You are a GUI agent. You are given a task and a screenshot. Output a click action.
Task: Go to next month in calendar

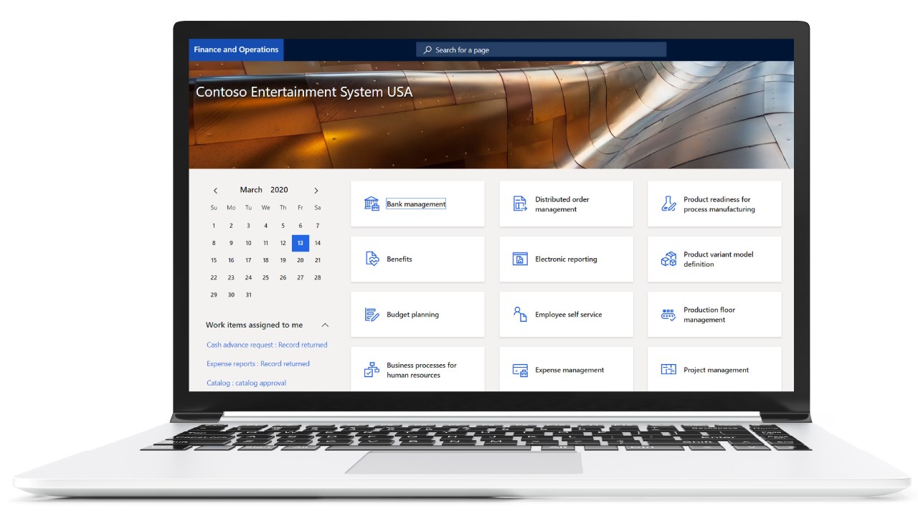pyautogui.click(x=316, y=191)
